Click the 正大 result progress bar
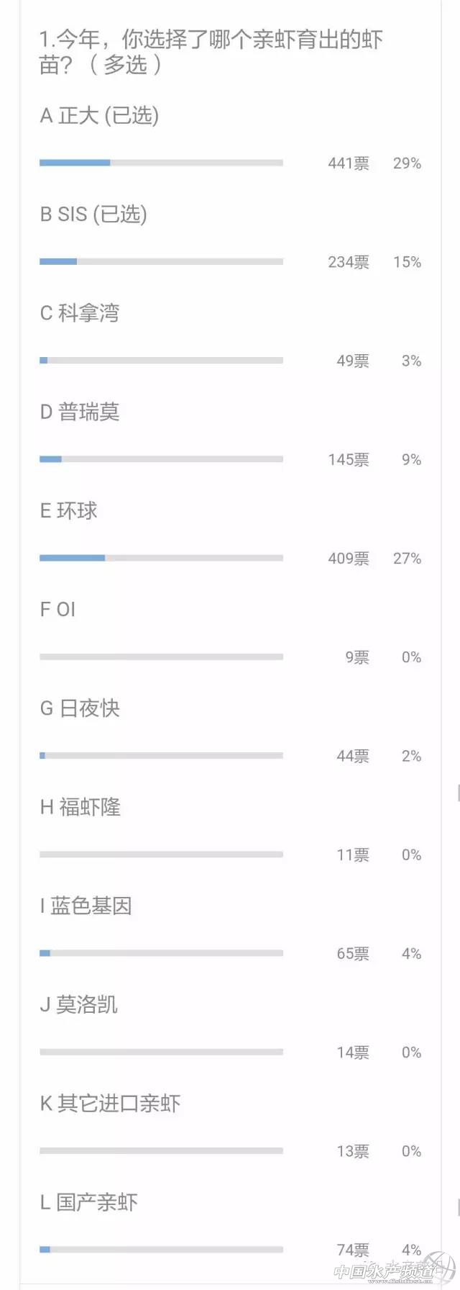460x1290 pixels. tap(161, 163)
